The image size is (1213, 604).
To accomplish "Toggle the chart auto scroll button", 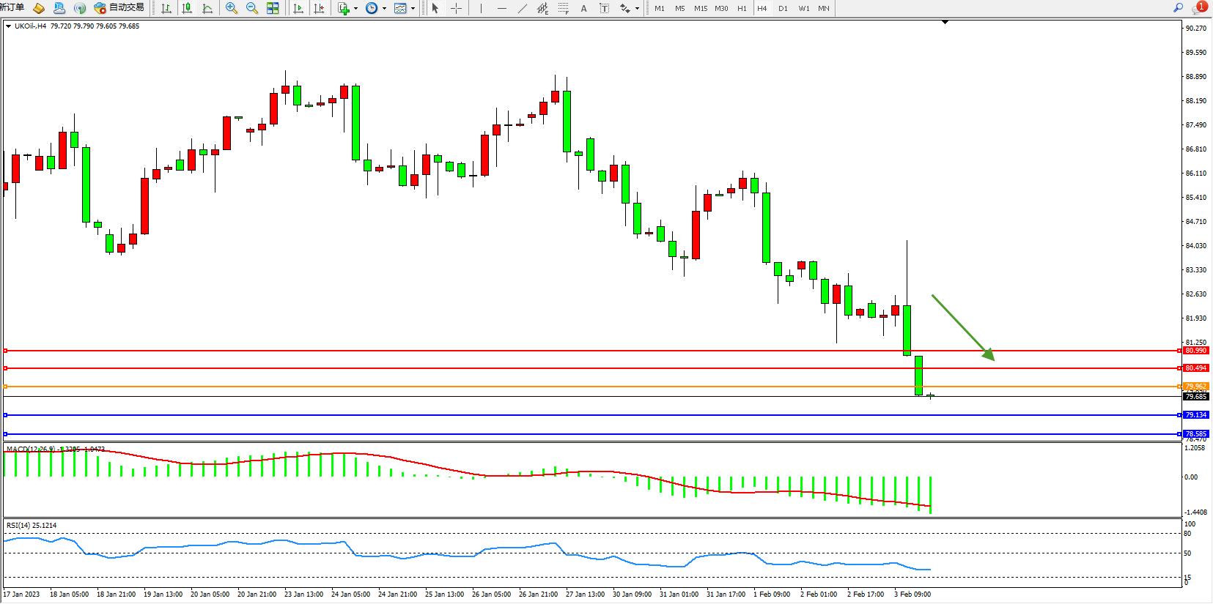I will click(298, 8).
